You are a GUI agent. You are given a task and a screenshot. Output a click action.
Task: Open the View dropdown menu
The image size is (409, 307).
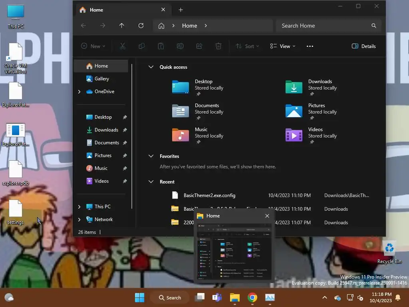283,46
